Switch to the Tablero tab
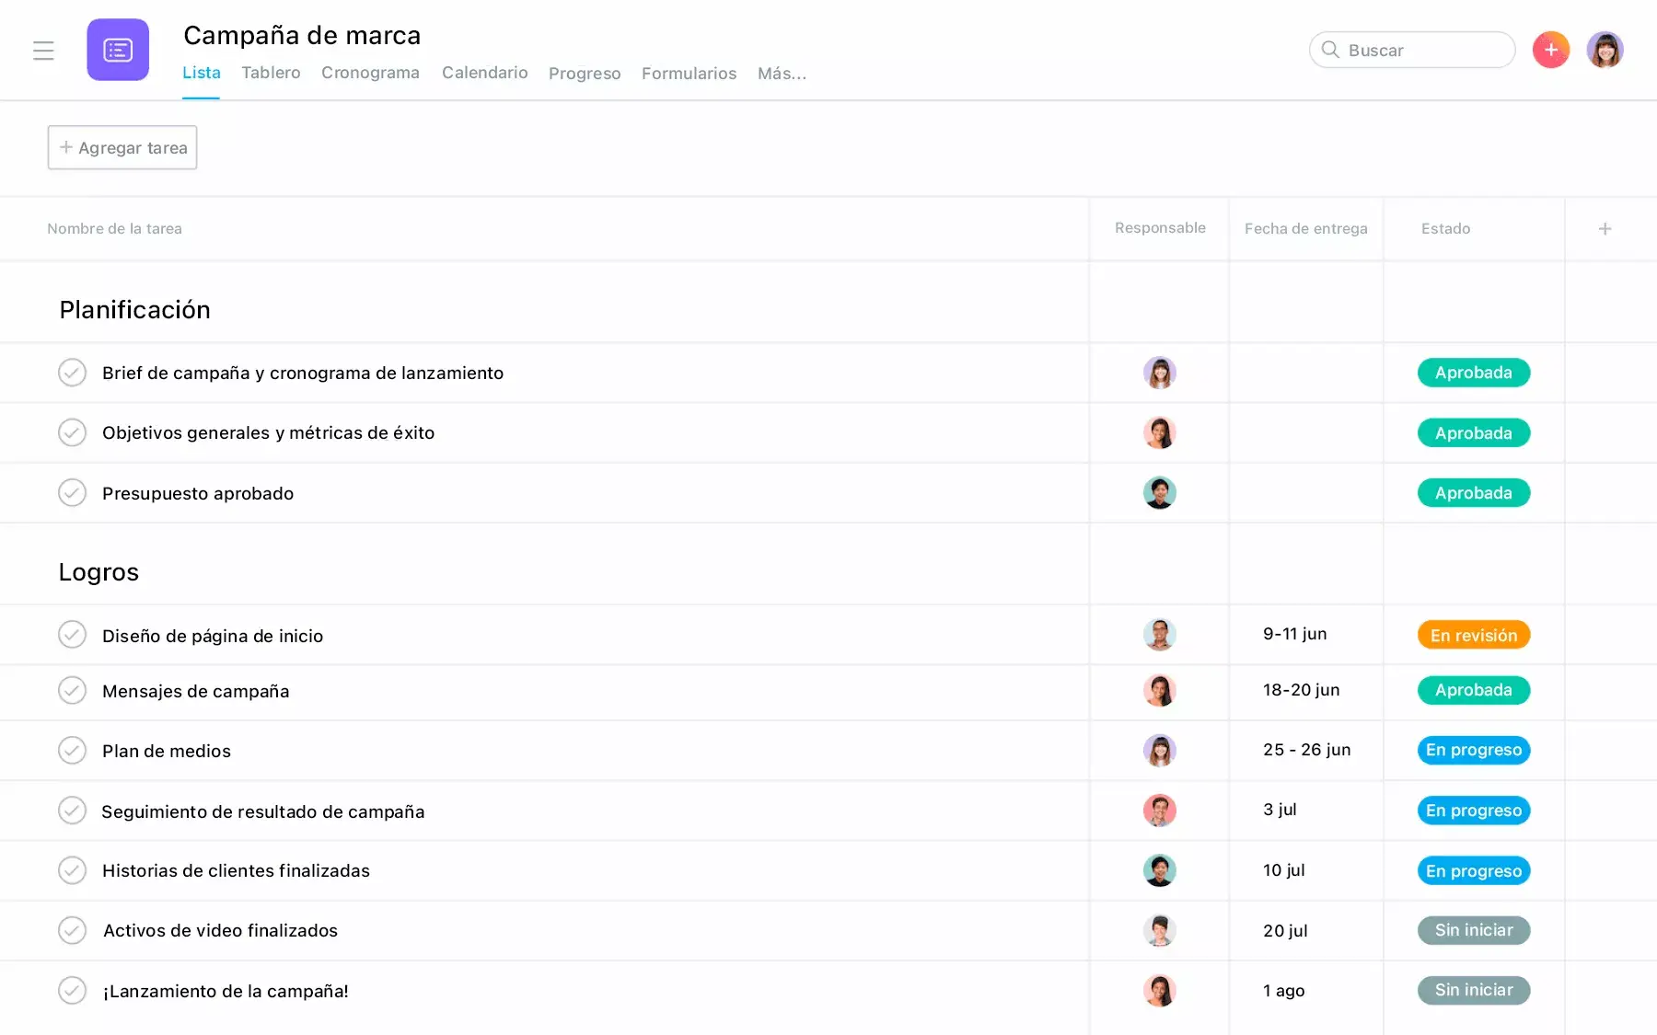Screen dimensions: 1657x1035 click(x=271, y=73)
